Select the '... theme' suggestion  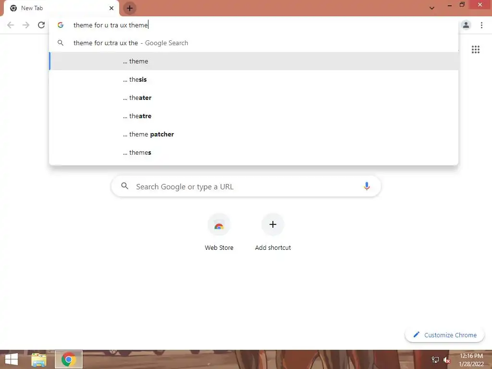click(254, 61)
